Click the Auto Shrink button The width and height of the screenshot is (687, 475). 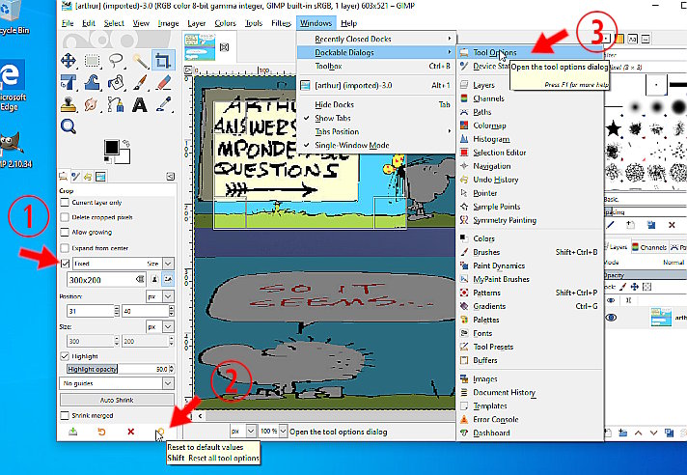(117, 400)
